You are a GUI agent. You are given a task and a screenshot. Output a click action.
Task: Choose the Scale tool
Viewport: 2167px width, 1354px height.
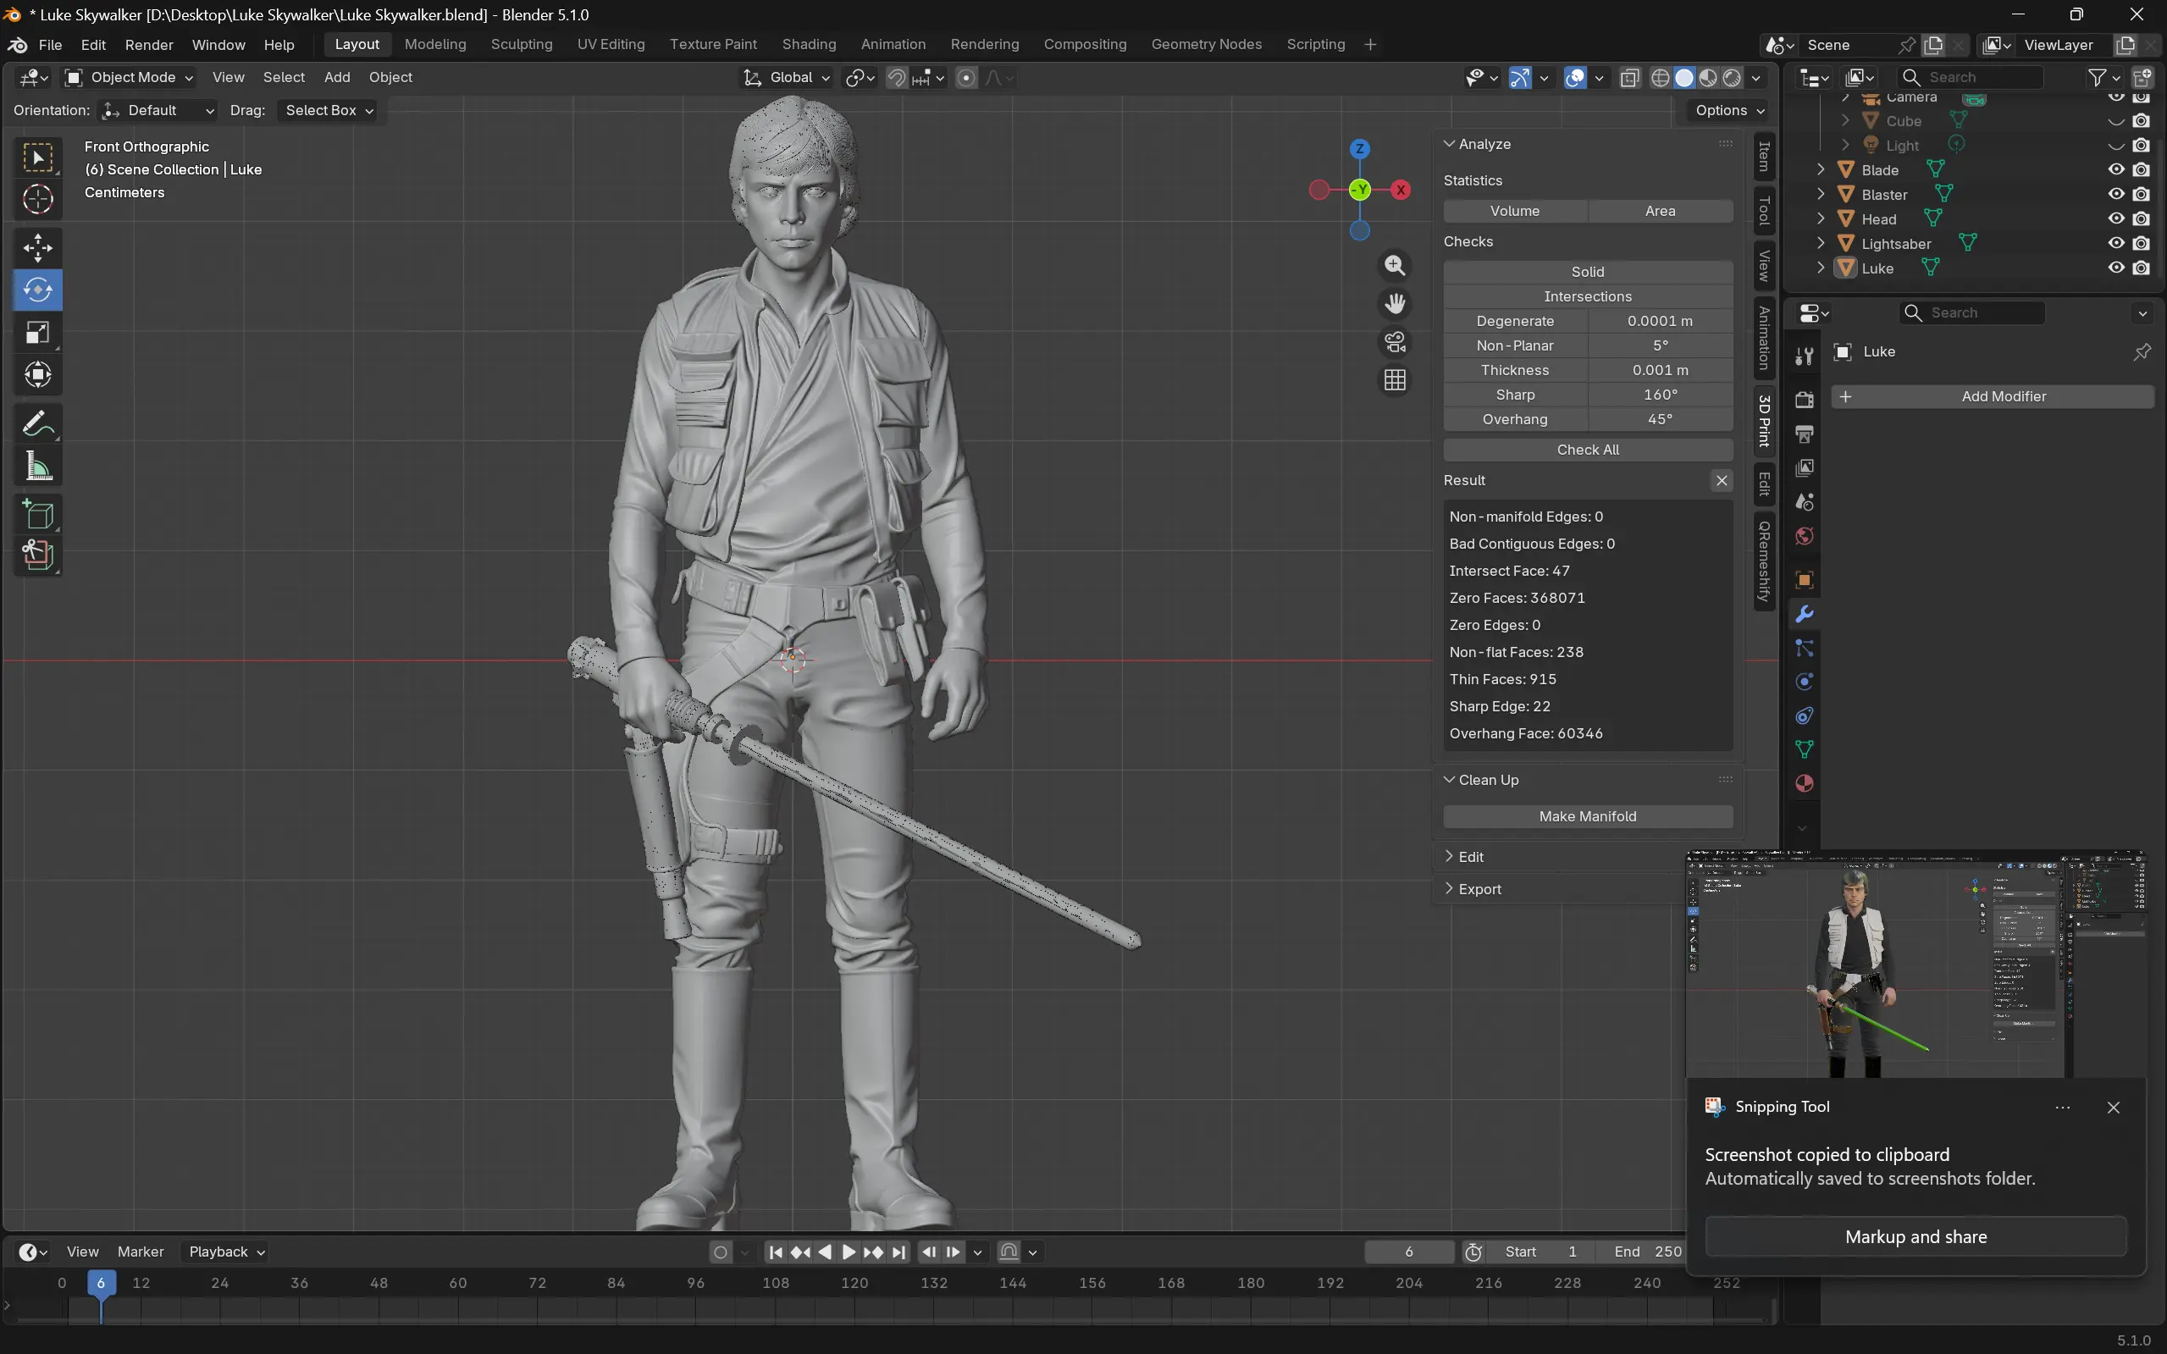tap(37, 332)
